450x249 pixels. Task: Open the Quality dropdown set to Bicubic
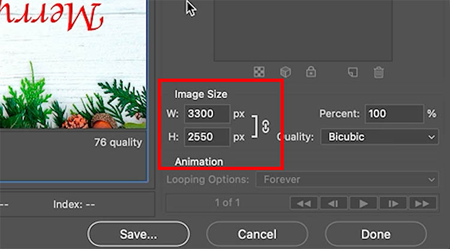pos(379,137)
